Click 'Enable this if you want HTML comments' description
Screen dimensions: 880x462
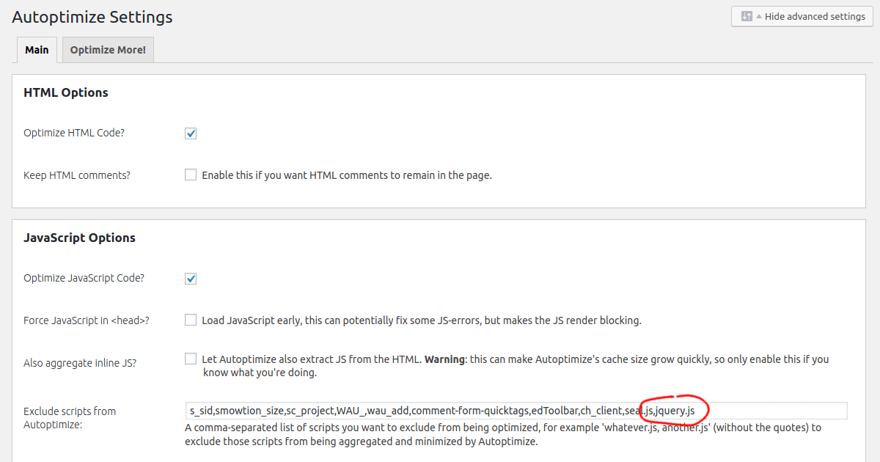click(x=347, y=175)
